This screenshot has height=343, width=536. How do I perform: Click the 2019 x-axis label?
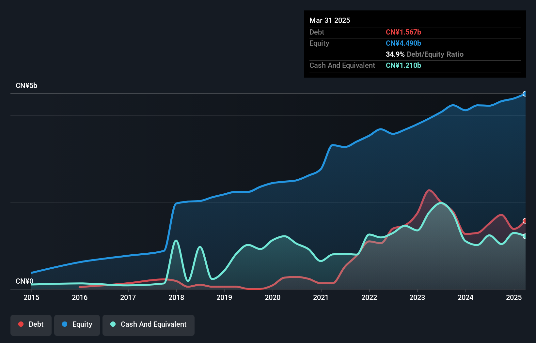coord(224,297)
